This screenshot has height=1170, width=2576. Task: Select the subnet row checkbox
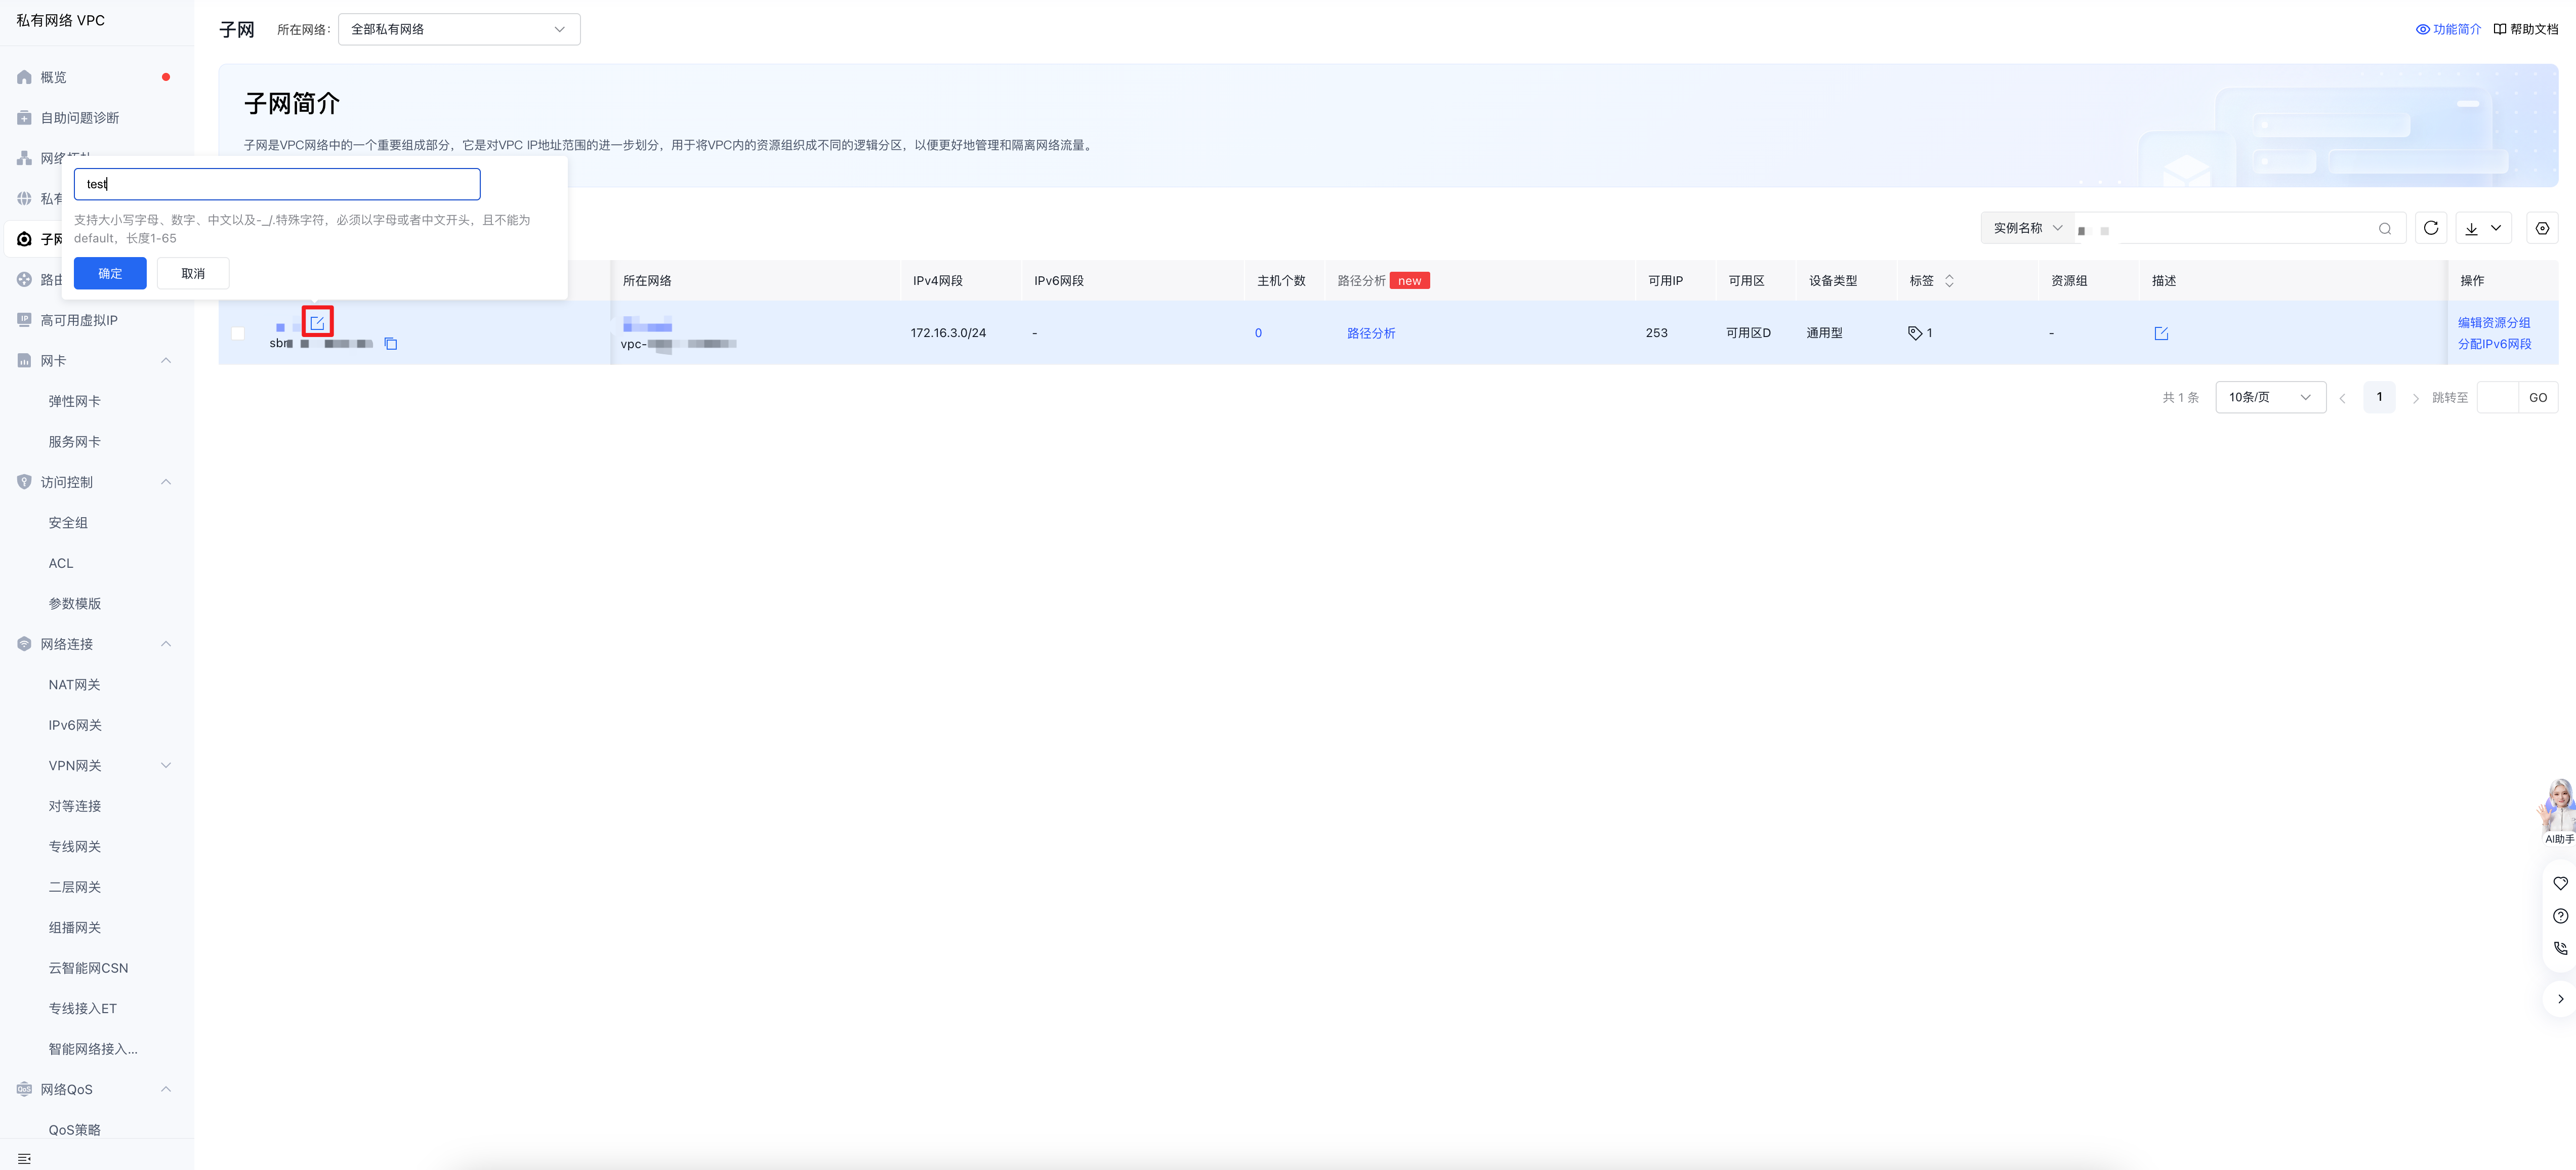238,333
